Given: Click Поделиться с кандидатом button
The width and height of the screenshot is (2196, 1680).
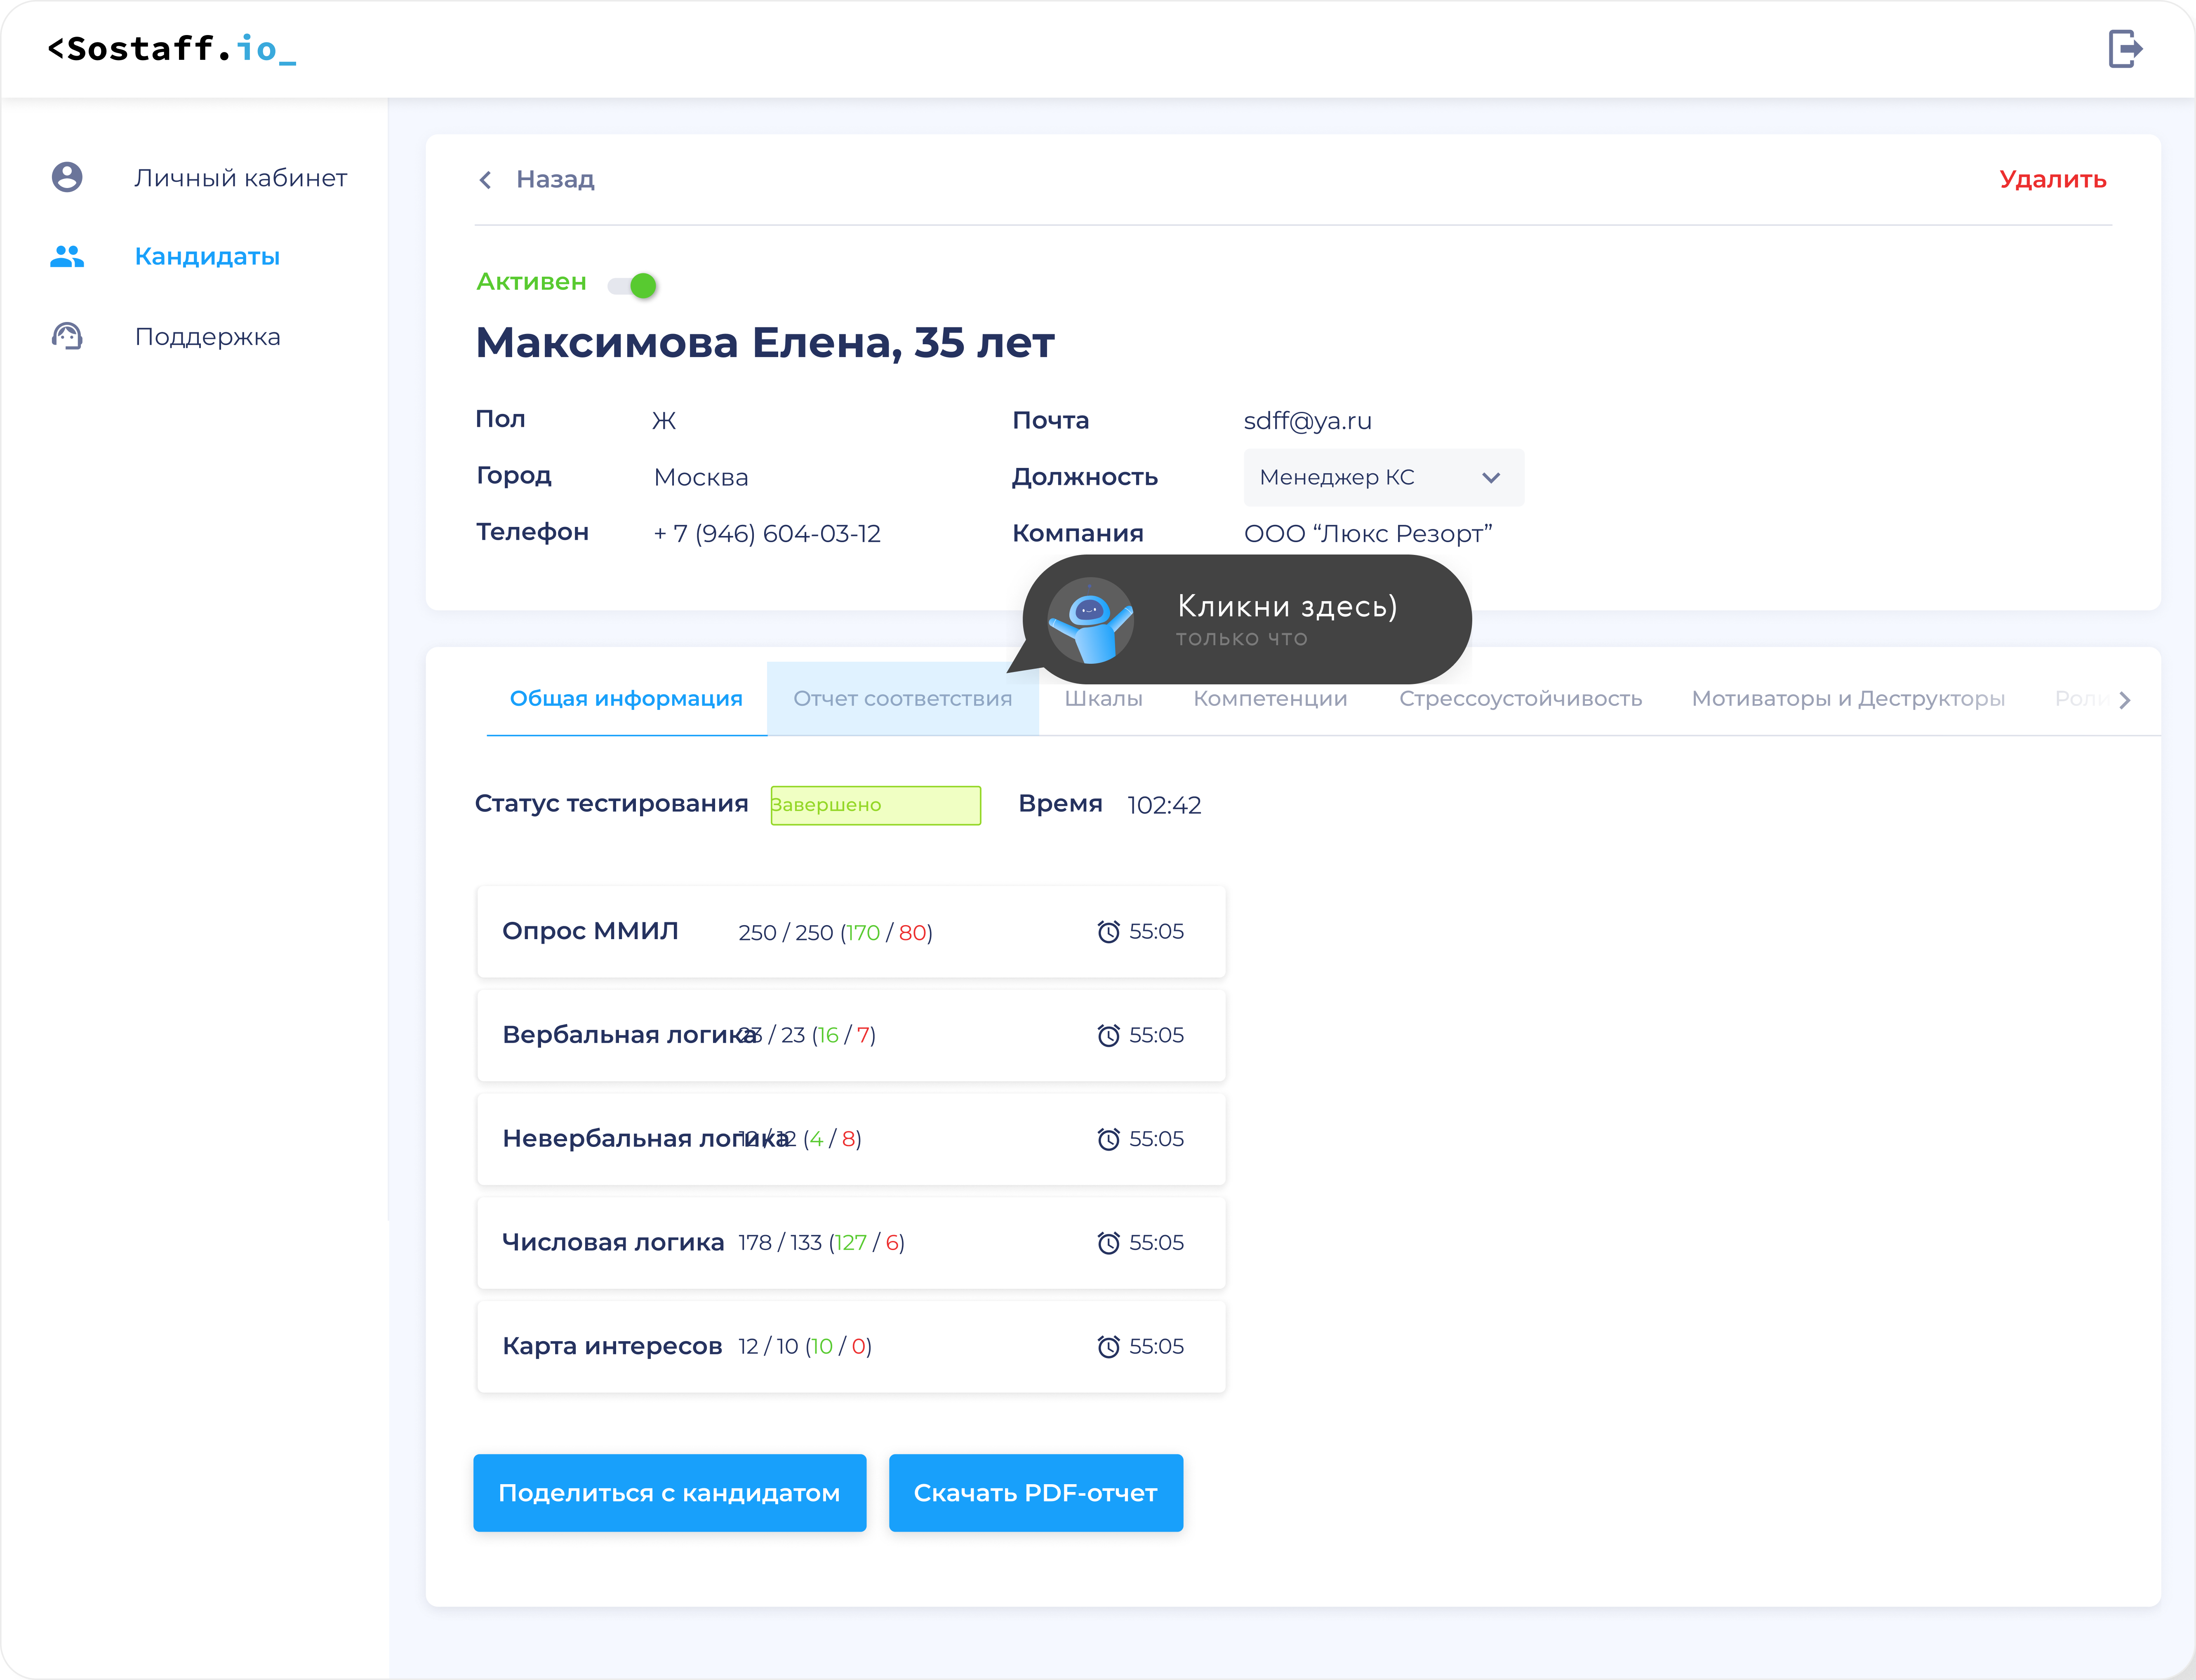Looking at the screenshot, I should (669, 1493).
